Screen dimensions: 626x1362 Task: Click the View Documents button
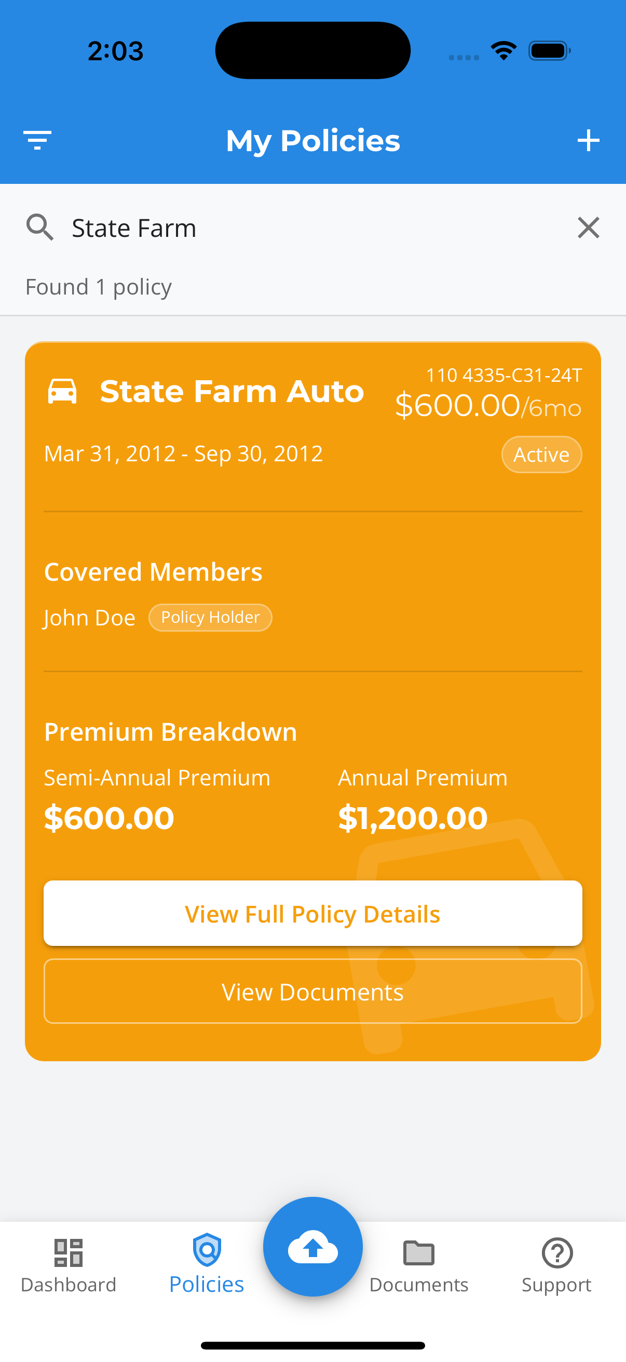point(312,991)
